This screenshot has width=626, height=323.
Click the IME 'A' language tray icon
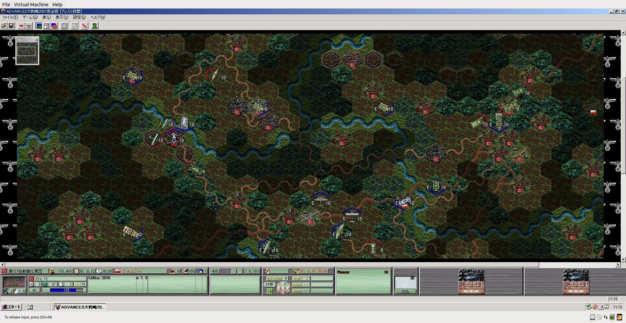pos(601,307)
